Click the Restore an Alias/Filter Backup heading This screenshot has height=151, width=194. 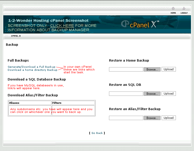click(135, 109)
